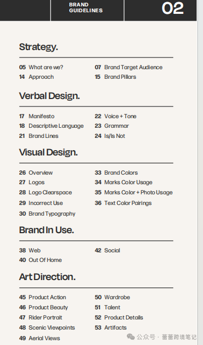Select the Approach contents entry
Image resolution: width=203 pixels, height=345 pixels.
click(x=36, y=77)
